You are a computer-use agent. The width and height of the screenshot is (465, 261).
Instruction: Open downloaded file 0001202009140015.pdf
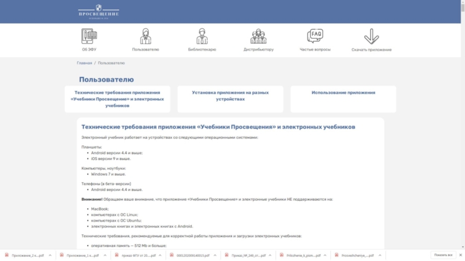(x=193, y=255)
